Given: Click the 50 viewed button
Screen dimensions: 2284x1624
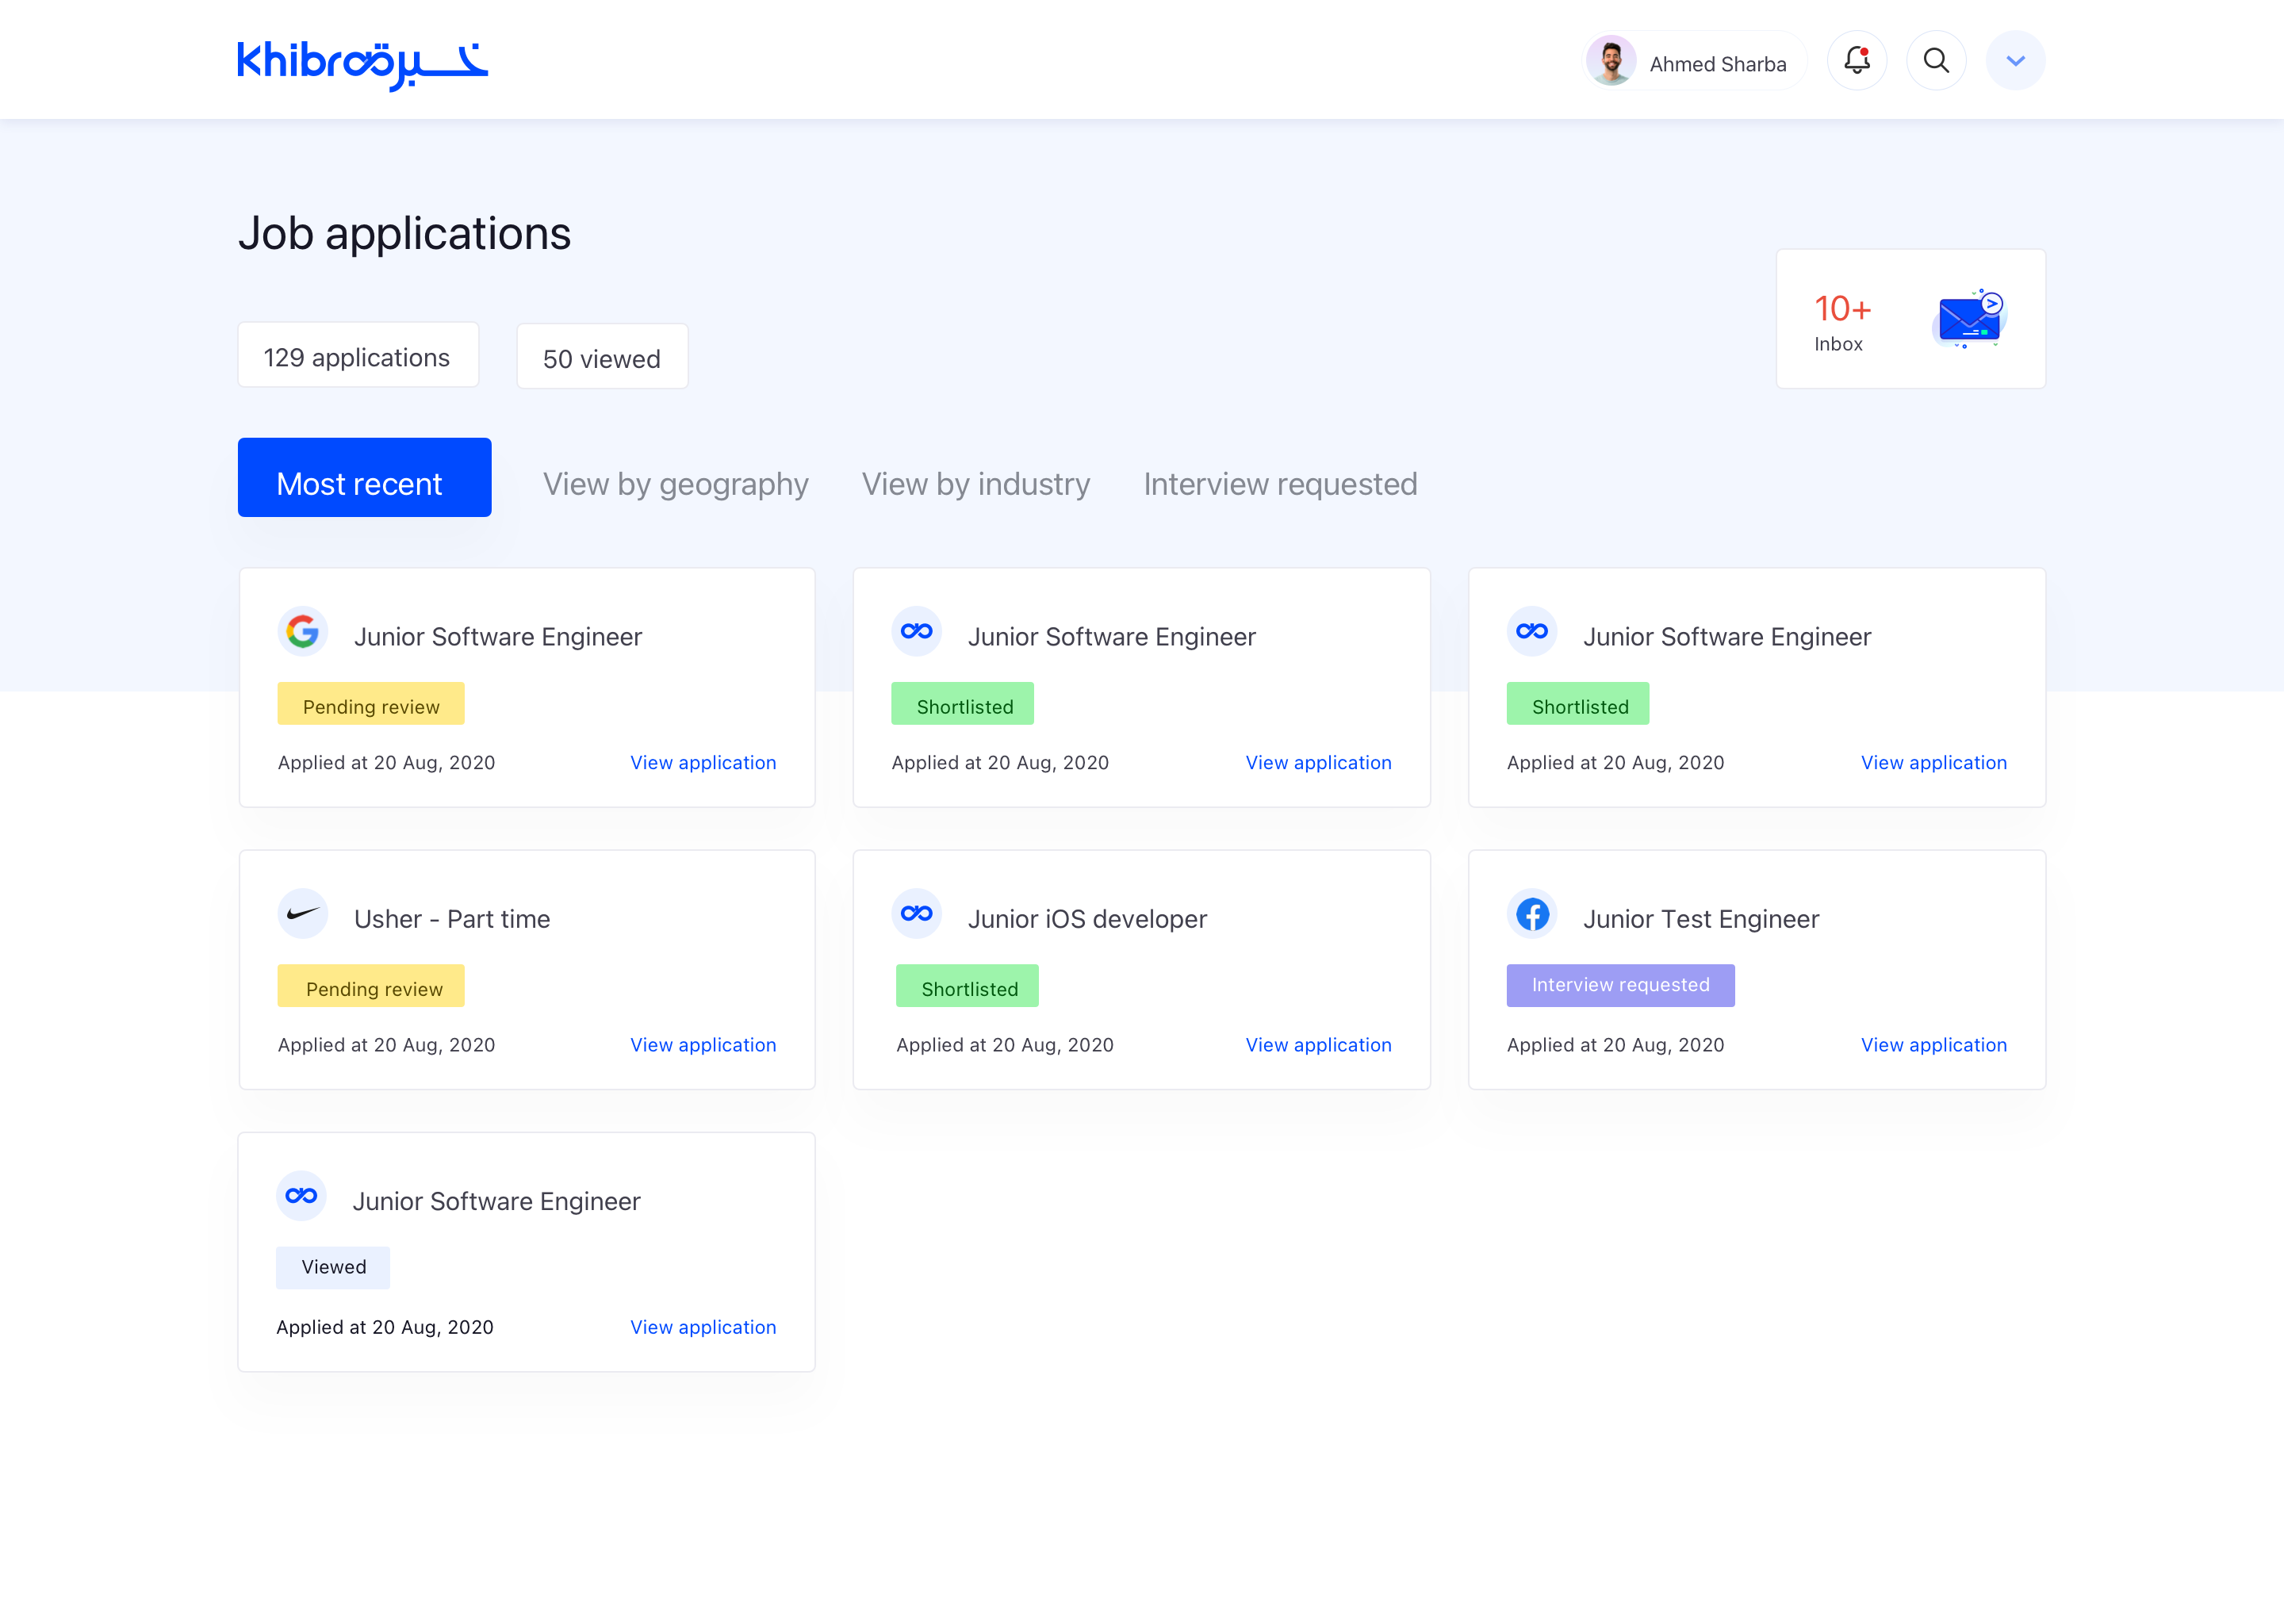Looking at the screenshot, I should (x=601, y=358).
